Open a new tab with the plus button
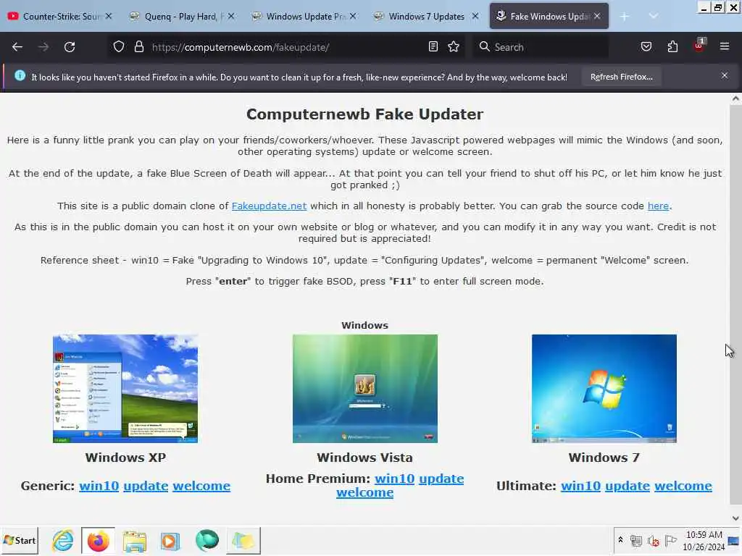The width and height of the screenshot is (742, 556). tap(624, 17)
